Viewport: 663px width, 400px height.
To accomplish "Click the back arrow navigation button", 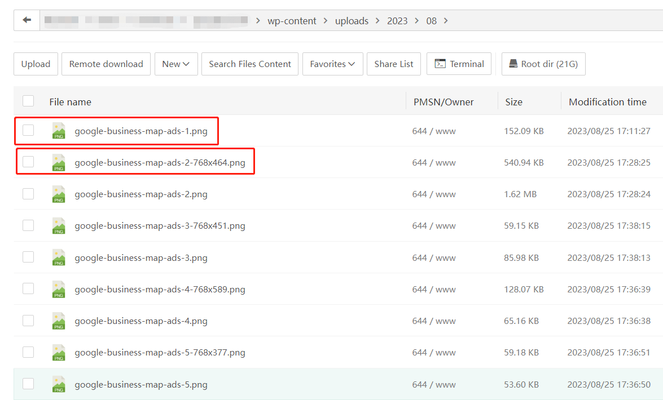I will (27, 20).
